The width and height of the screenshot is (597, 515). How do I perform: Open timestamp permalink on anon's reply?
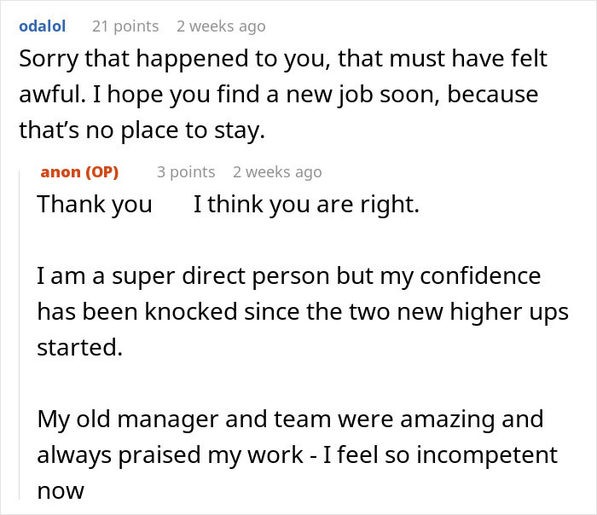click(277, 172)
